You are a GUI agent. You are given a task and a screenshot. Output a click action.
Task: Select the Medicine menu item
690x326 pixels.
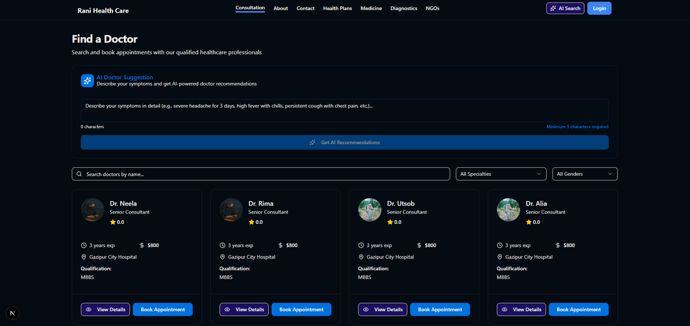pos(371,8)
